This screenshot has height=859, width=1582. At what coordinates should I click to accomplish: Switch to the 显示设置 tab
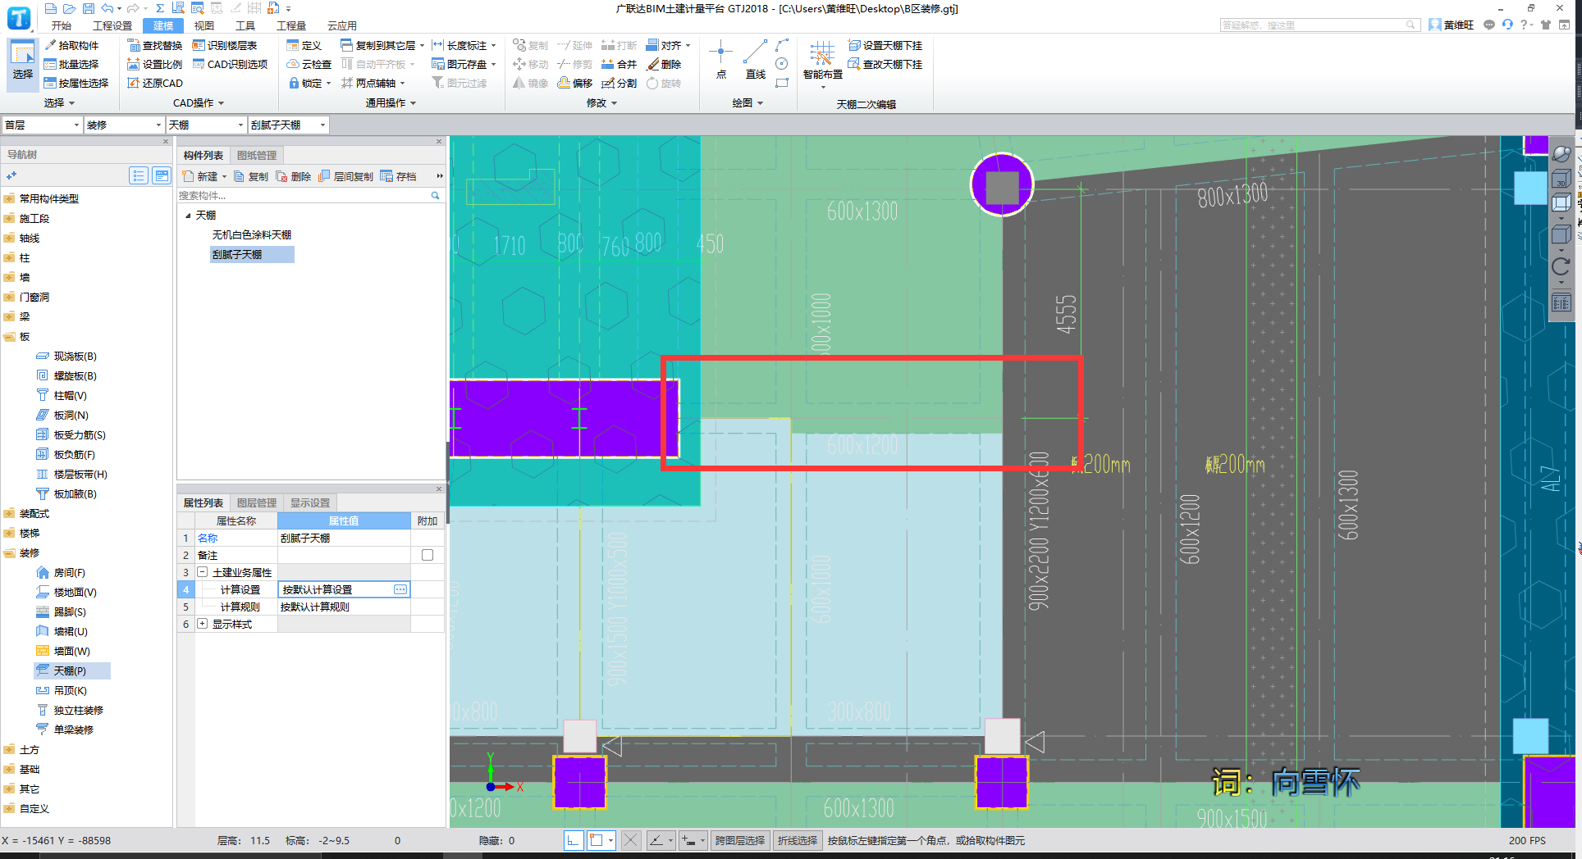pyautogui.click(x=310, y=502)
